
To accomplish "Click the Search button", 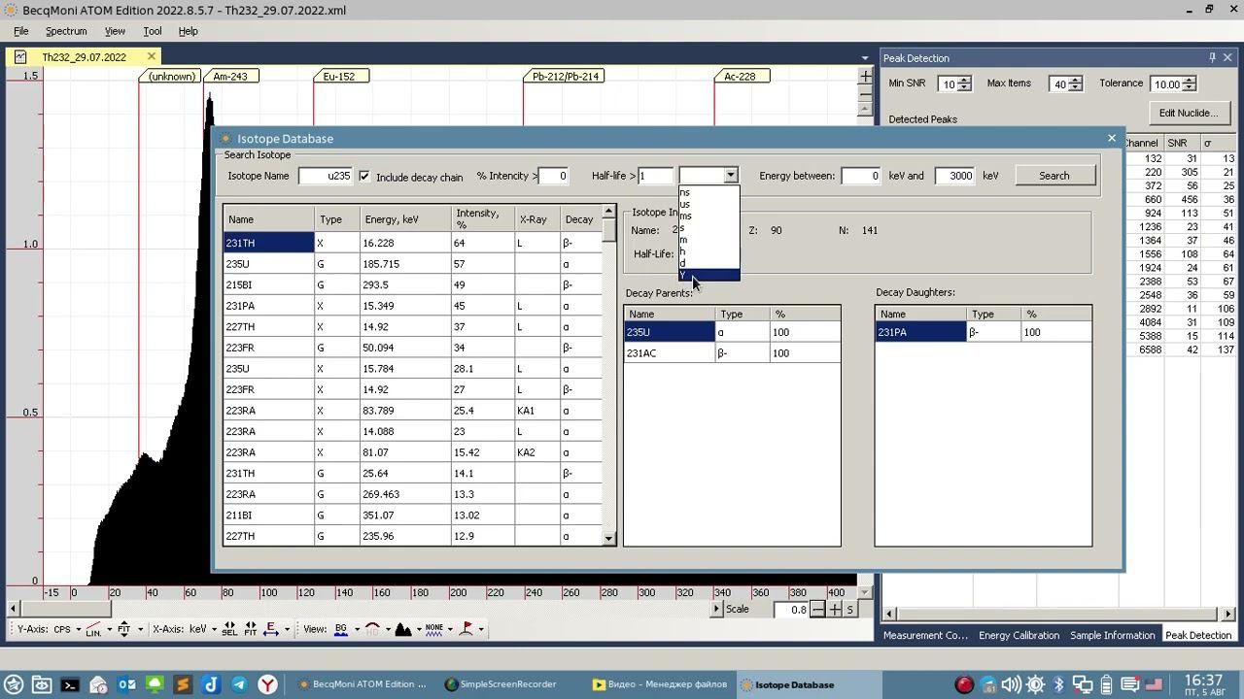I will click(x=1054, y=176).
